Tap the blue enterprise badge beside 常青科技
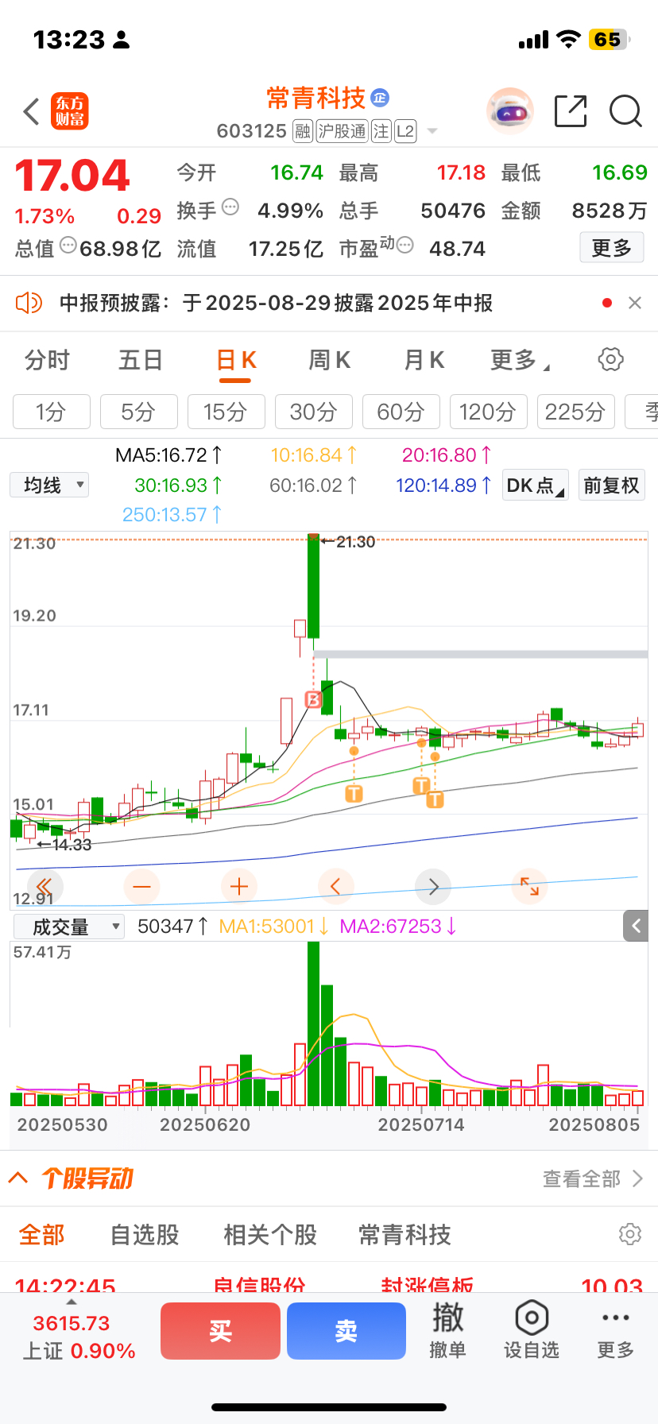This screenshot has height=1424, width=658. click(380, 98)
